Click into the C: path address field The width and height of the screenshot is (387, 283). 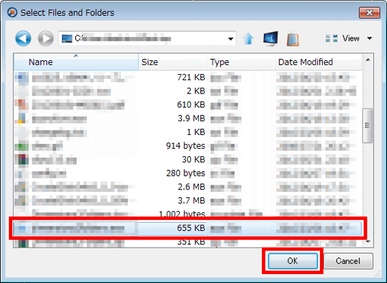147,38
